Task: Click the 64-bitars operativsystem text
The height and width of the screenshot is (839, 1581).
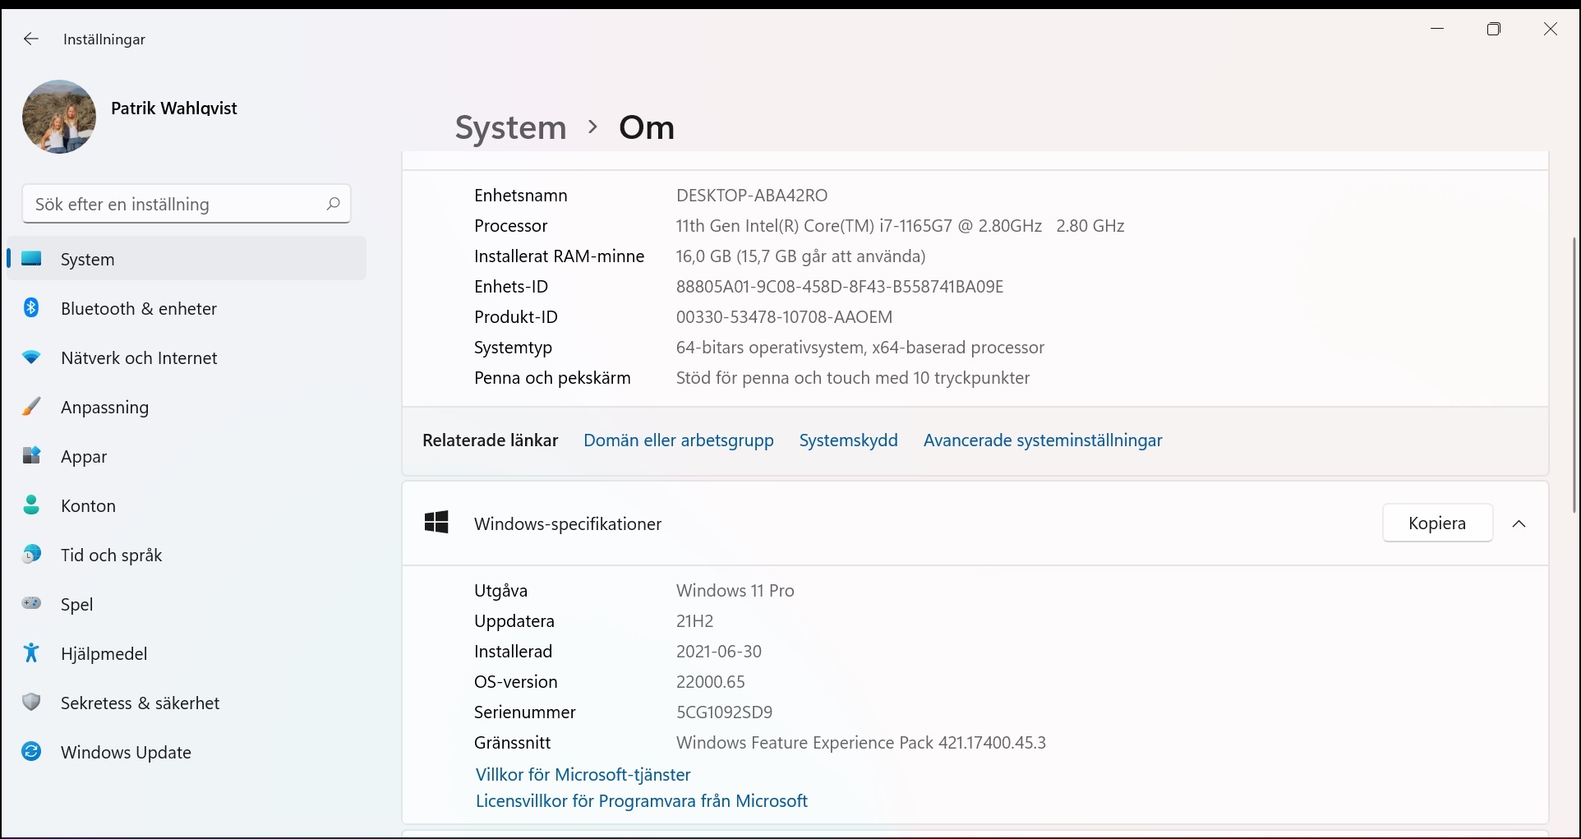Action: pos(860,348)
